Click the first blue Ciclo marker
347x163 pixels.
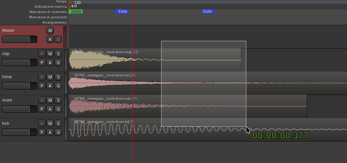click(x=122, y=12)
